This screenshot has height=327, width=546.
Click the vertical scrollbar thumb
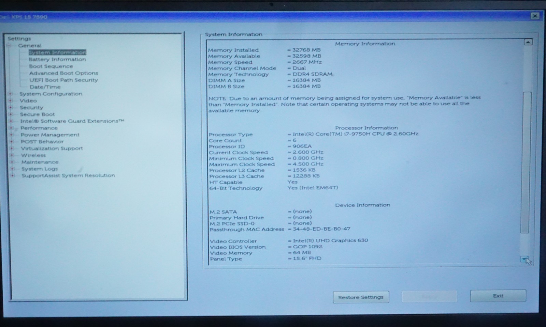pos(526,163)
